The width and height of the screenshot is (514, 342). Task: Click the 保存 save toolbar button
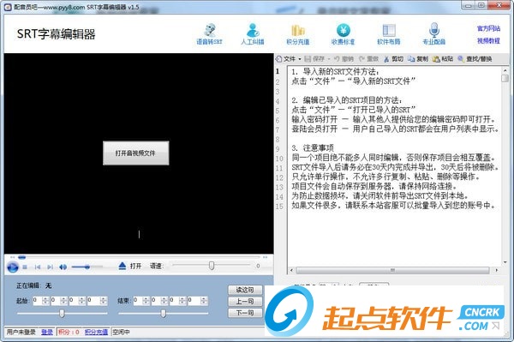(x=314, y=59)
